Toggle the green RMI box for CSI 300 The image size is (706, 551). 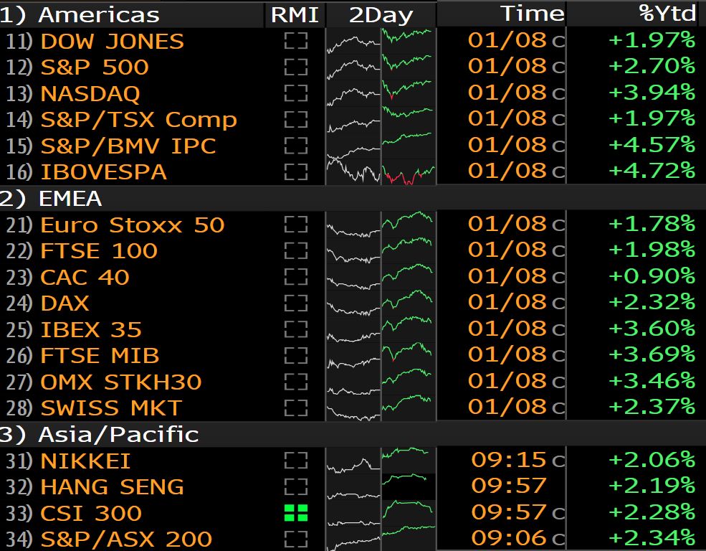click(x=296, y=513)
